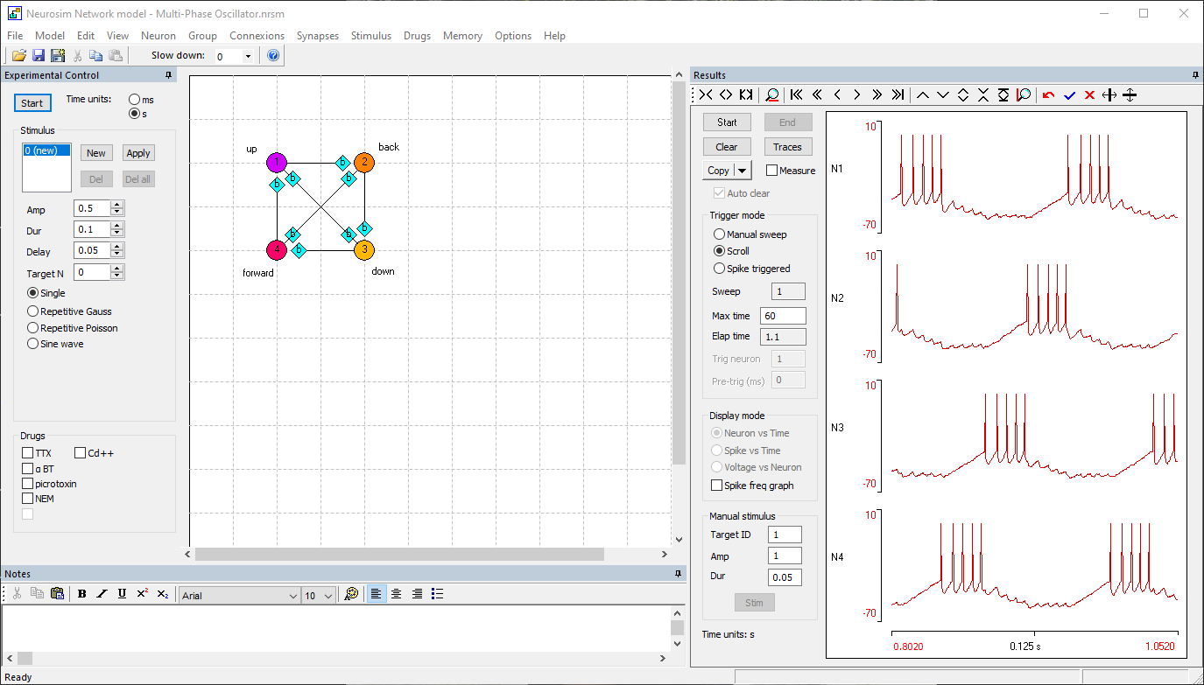Click the superscript icon in Notes toolbar

pyautogui.click(x=143, y=594)
